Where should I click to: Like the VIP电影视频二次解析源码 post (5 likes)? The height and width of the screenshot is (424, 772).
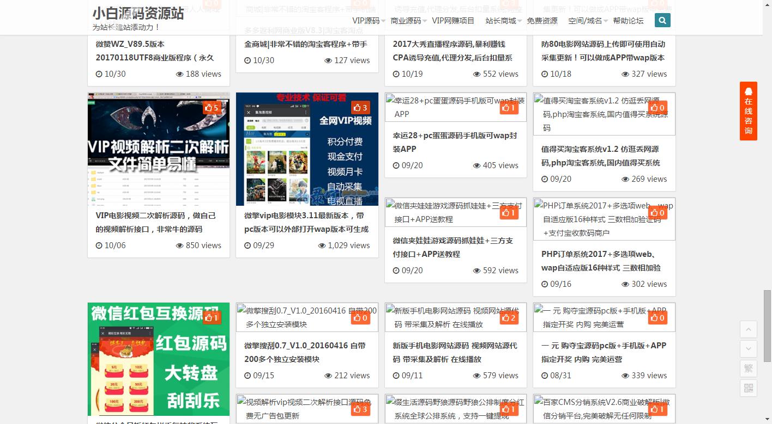211,108
